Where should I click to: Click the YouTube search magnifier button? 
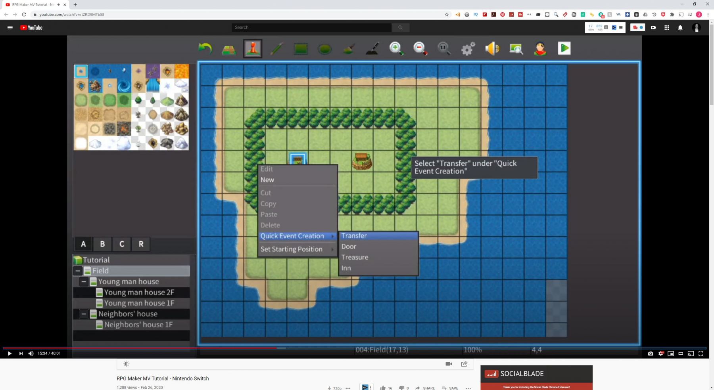[400, 27]
